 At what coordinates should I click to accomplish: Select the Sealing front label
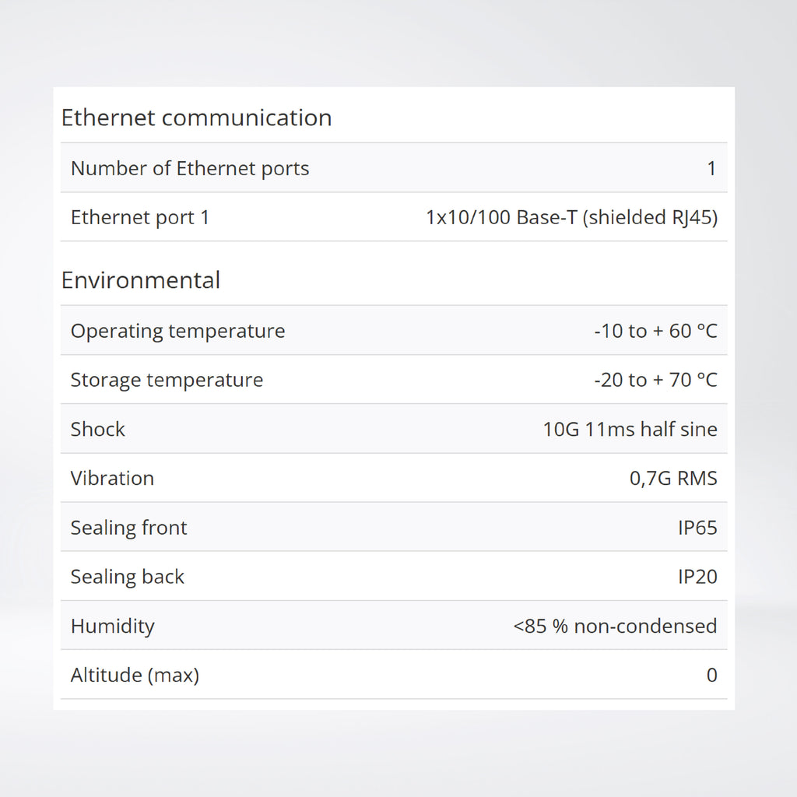click(128, 528)
